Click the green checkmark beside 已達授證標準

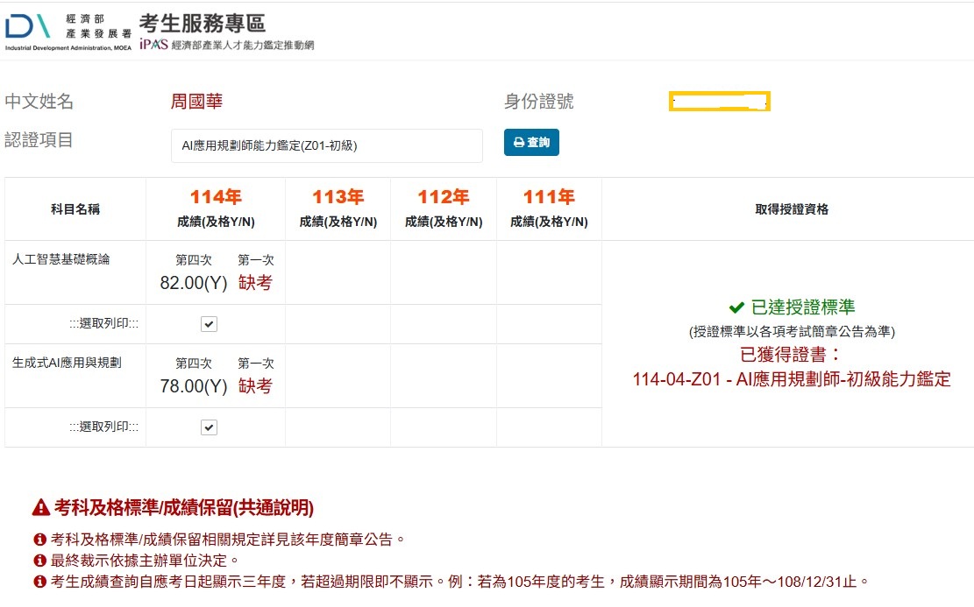coord(736,307)
